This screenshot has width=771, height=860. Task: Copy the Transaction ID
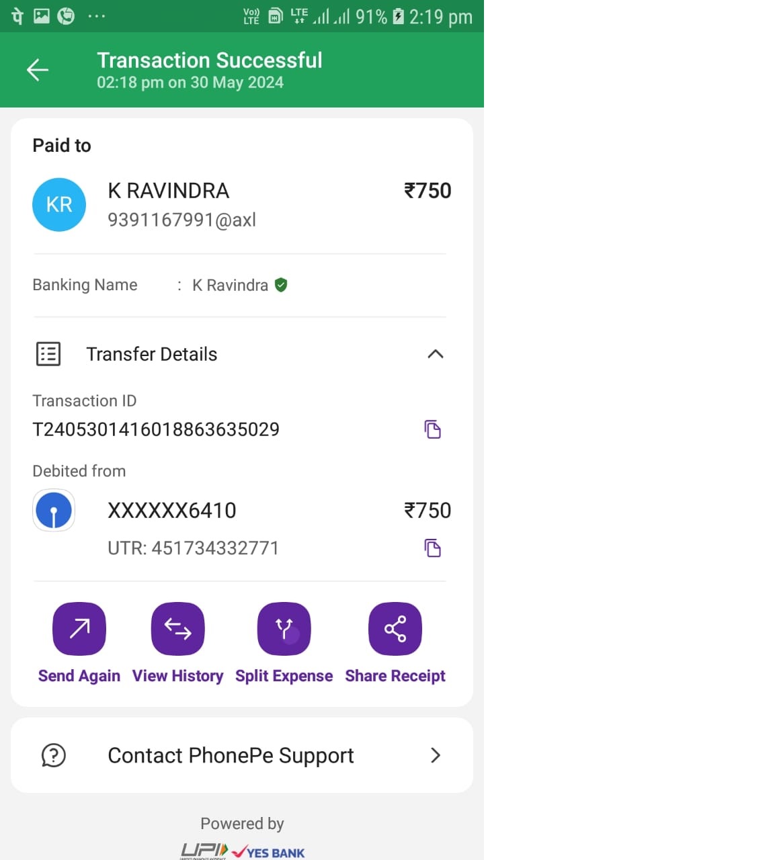pyautogui.click(x=433, y=429)
